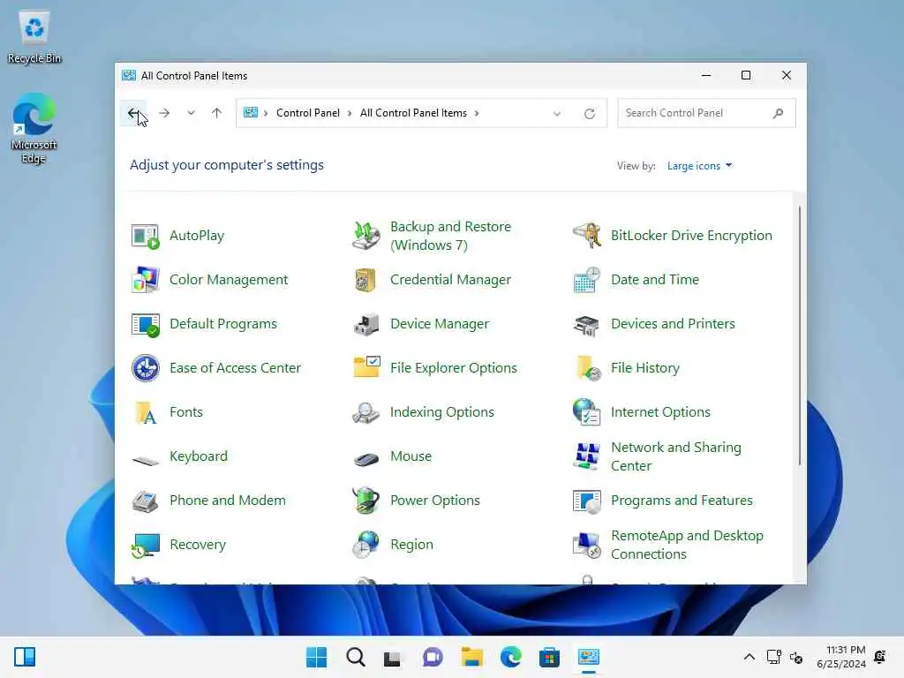
Task: Open the Mouse text link
Action: click(x=411, y=456)
